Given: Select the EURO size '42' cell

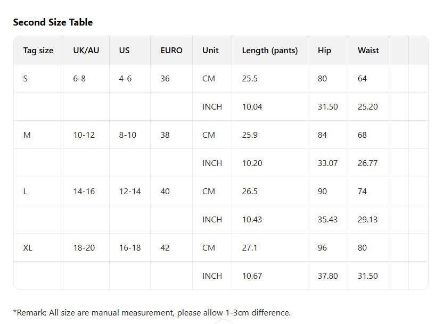Looking at the screenshot, I should (x=165, y=248).
